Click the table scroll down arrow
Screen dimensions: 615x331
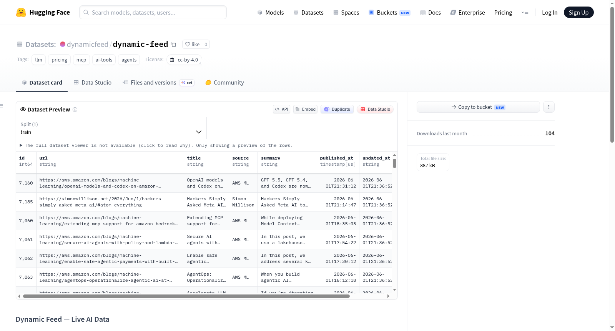click(394, 289)
